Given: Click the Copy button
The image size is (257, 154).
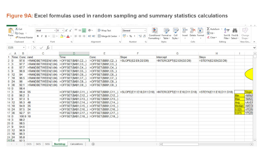Looking at the screenshot, I should coord(20,33).
